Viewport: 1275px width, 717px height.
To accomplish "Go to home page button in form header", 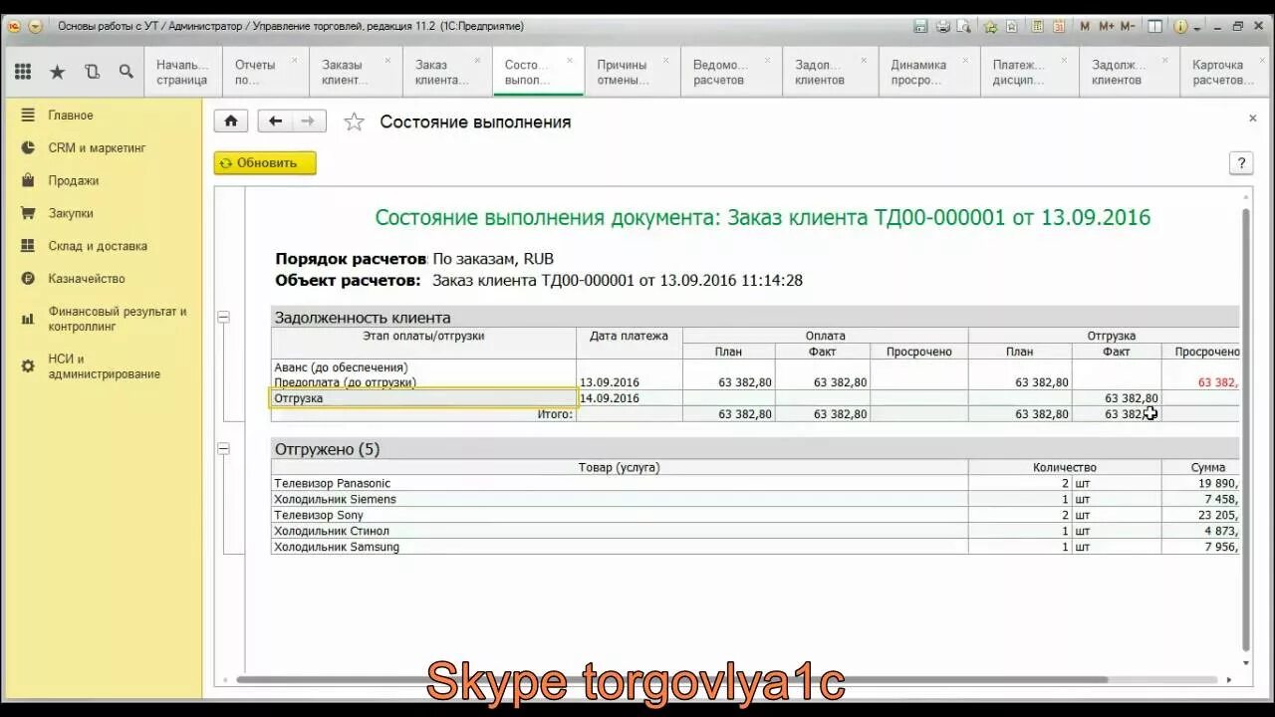I will (x=231, y=121).
